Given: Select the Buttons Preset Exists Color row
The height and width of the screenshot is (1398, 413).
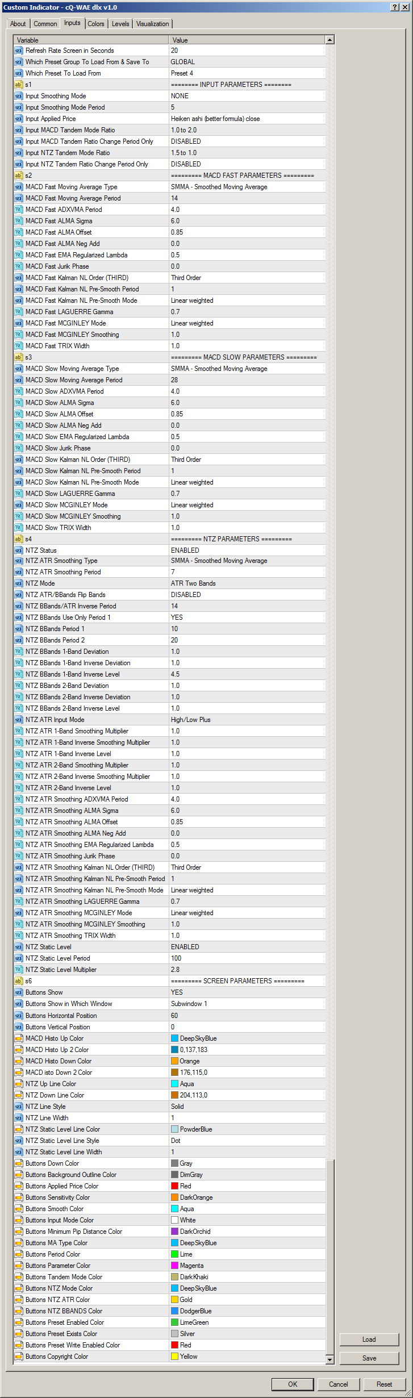Looking at the screenshot, I should [169, 1334].
